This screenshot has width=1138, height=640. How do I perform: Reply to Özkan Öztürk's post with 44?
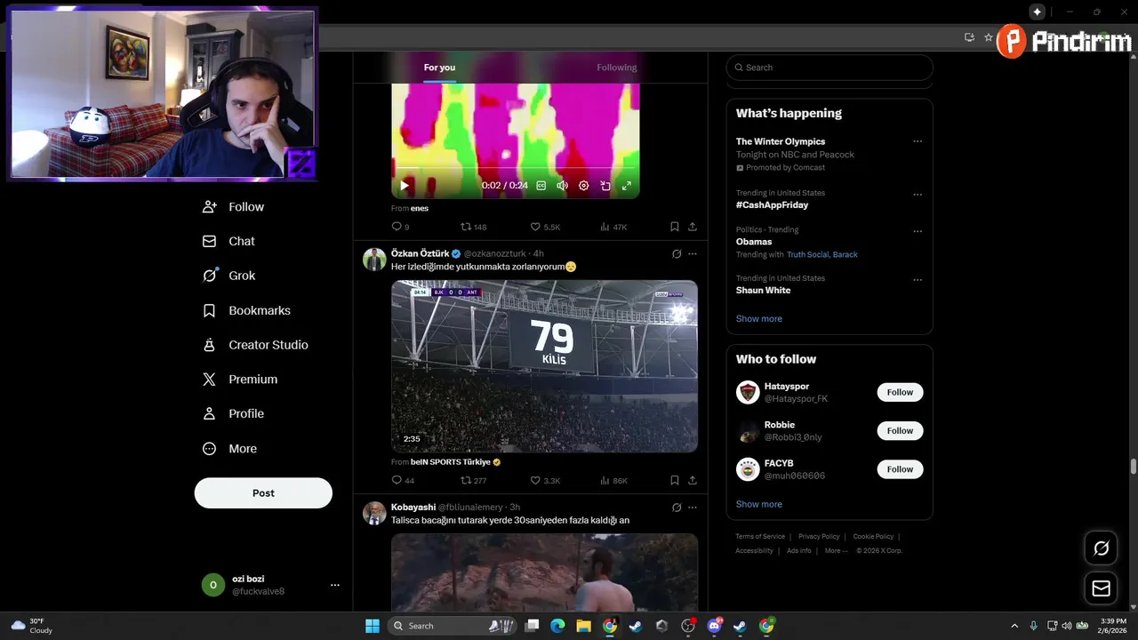(x=403, y=480)
